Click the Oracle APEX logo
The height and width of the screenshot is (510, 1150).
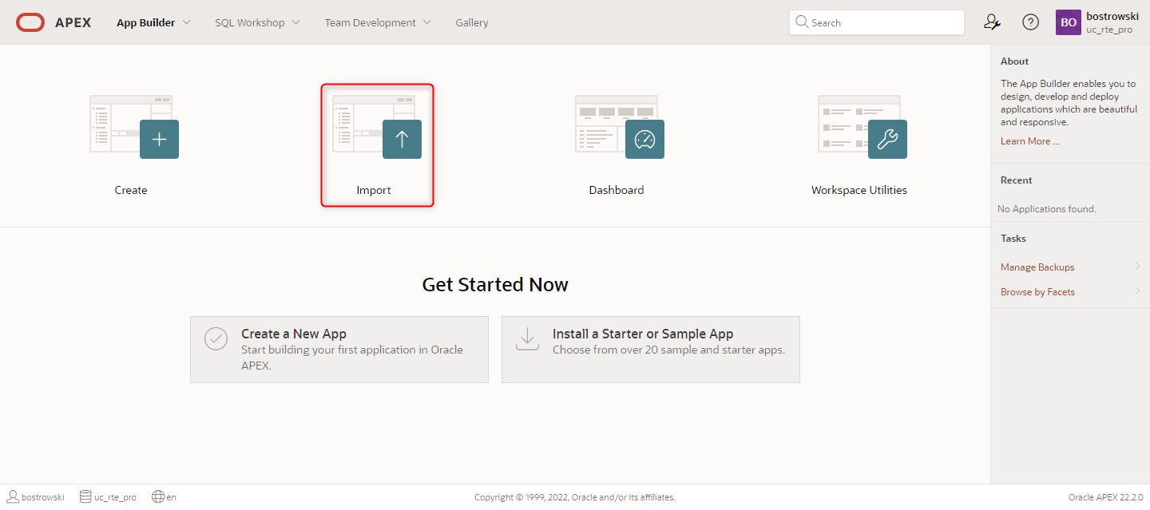(54, 22)
